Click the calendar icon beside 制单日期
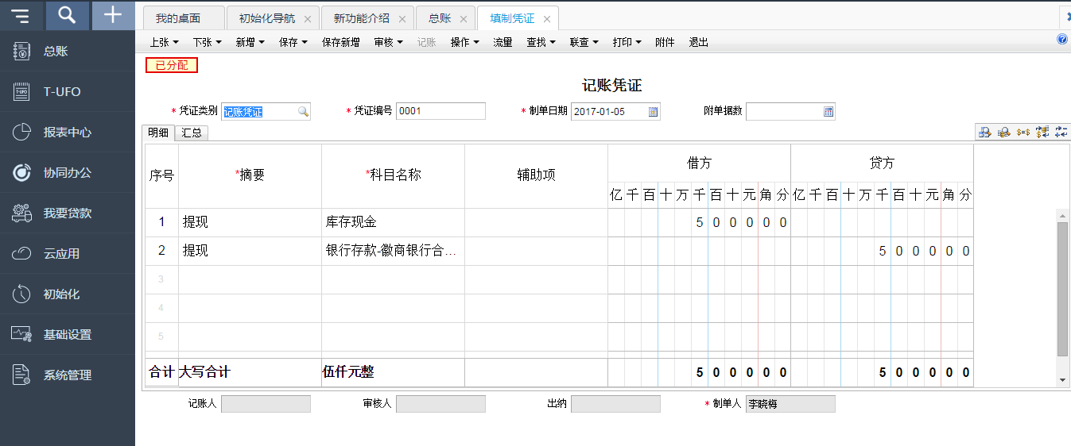Image resolution: width=1071 pixels, height=446 pixels. [x=654, y=112]
